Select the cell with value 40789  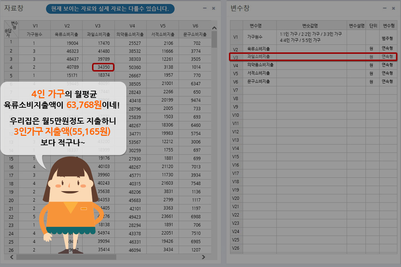tap(67, 67)
